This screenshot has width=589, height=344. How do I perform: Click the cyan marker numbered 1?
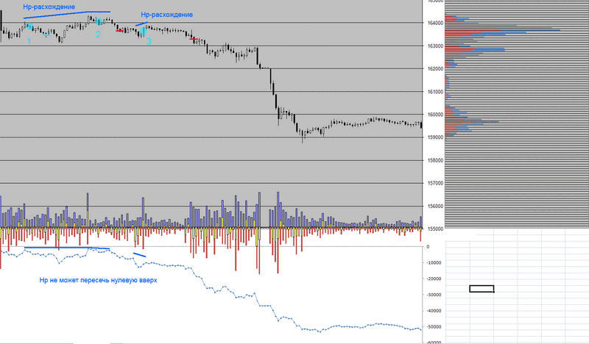[29, 41]
